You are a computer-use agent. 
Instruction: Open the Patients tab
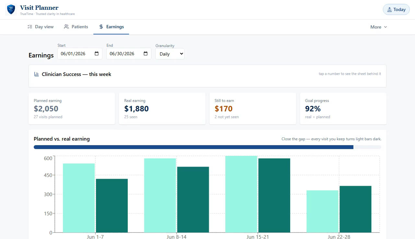point(76,27)
